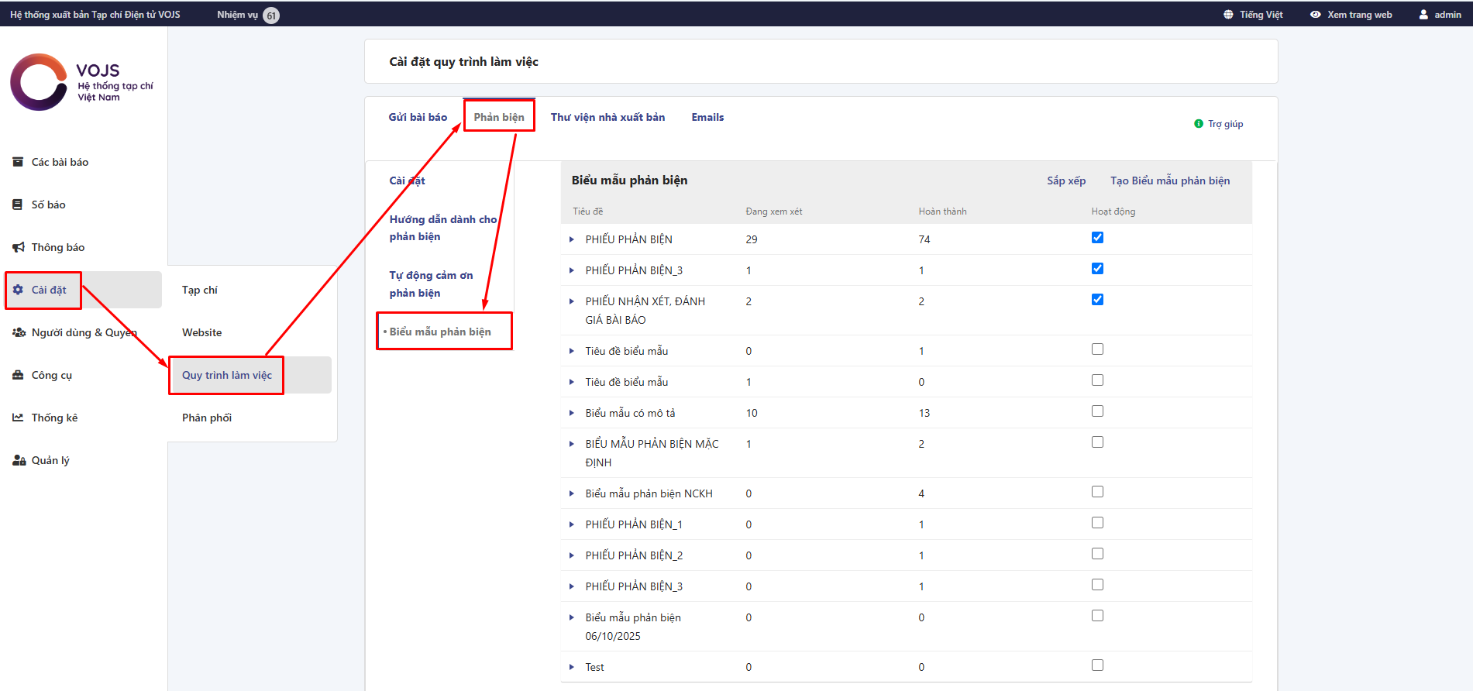Click the gear icon beside Cài đặt

point(18,290)
